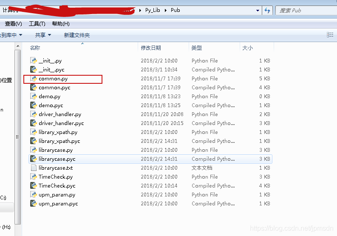Expand the include-in-library dropdown arrow
The width and height of the screenshot is (337, 236).
(21, 35)
